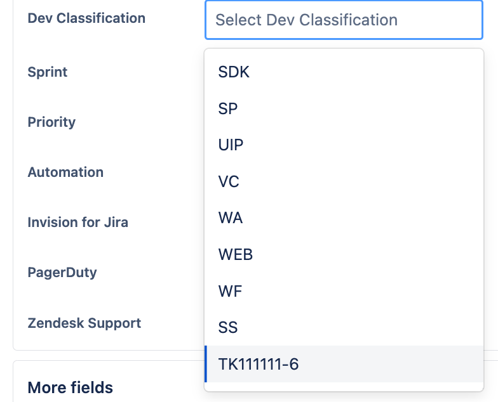Click the Priority field label
498x402 pixels.
(51, 122)
